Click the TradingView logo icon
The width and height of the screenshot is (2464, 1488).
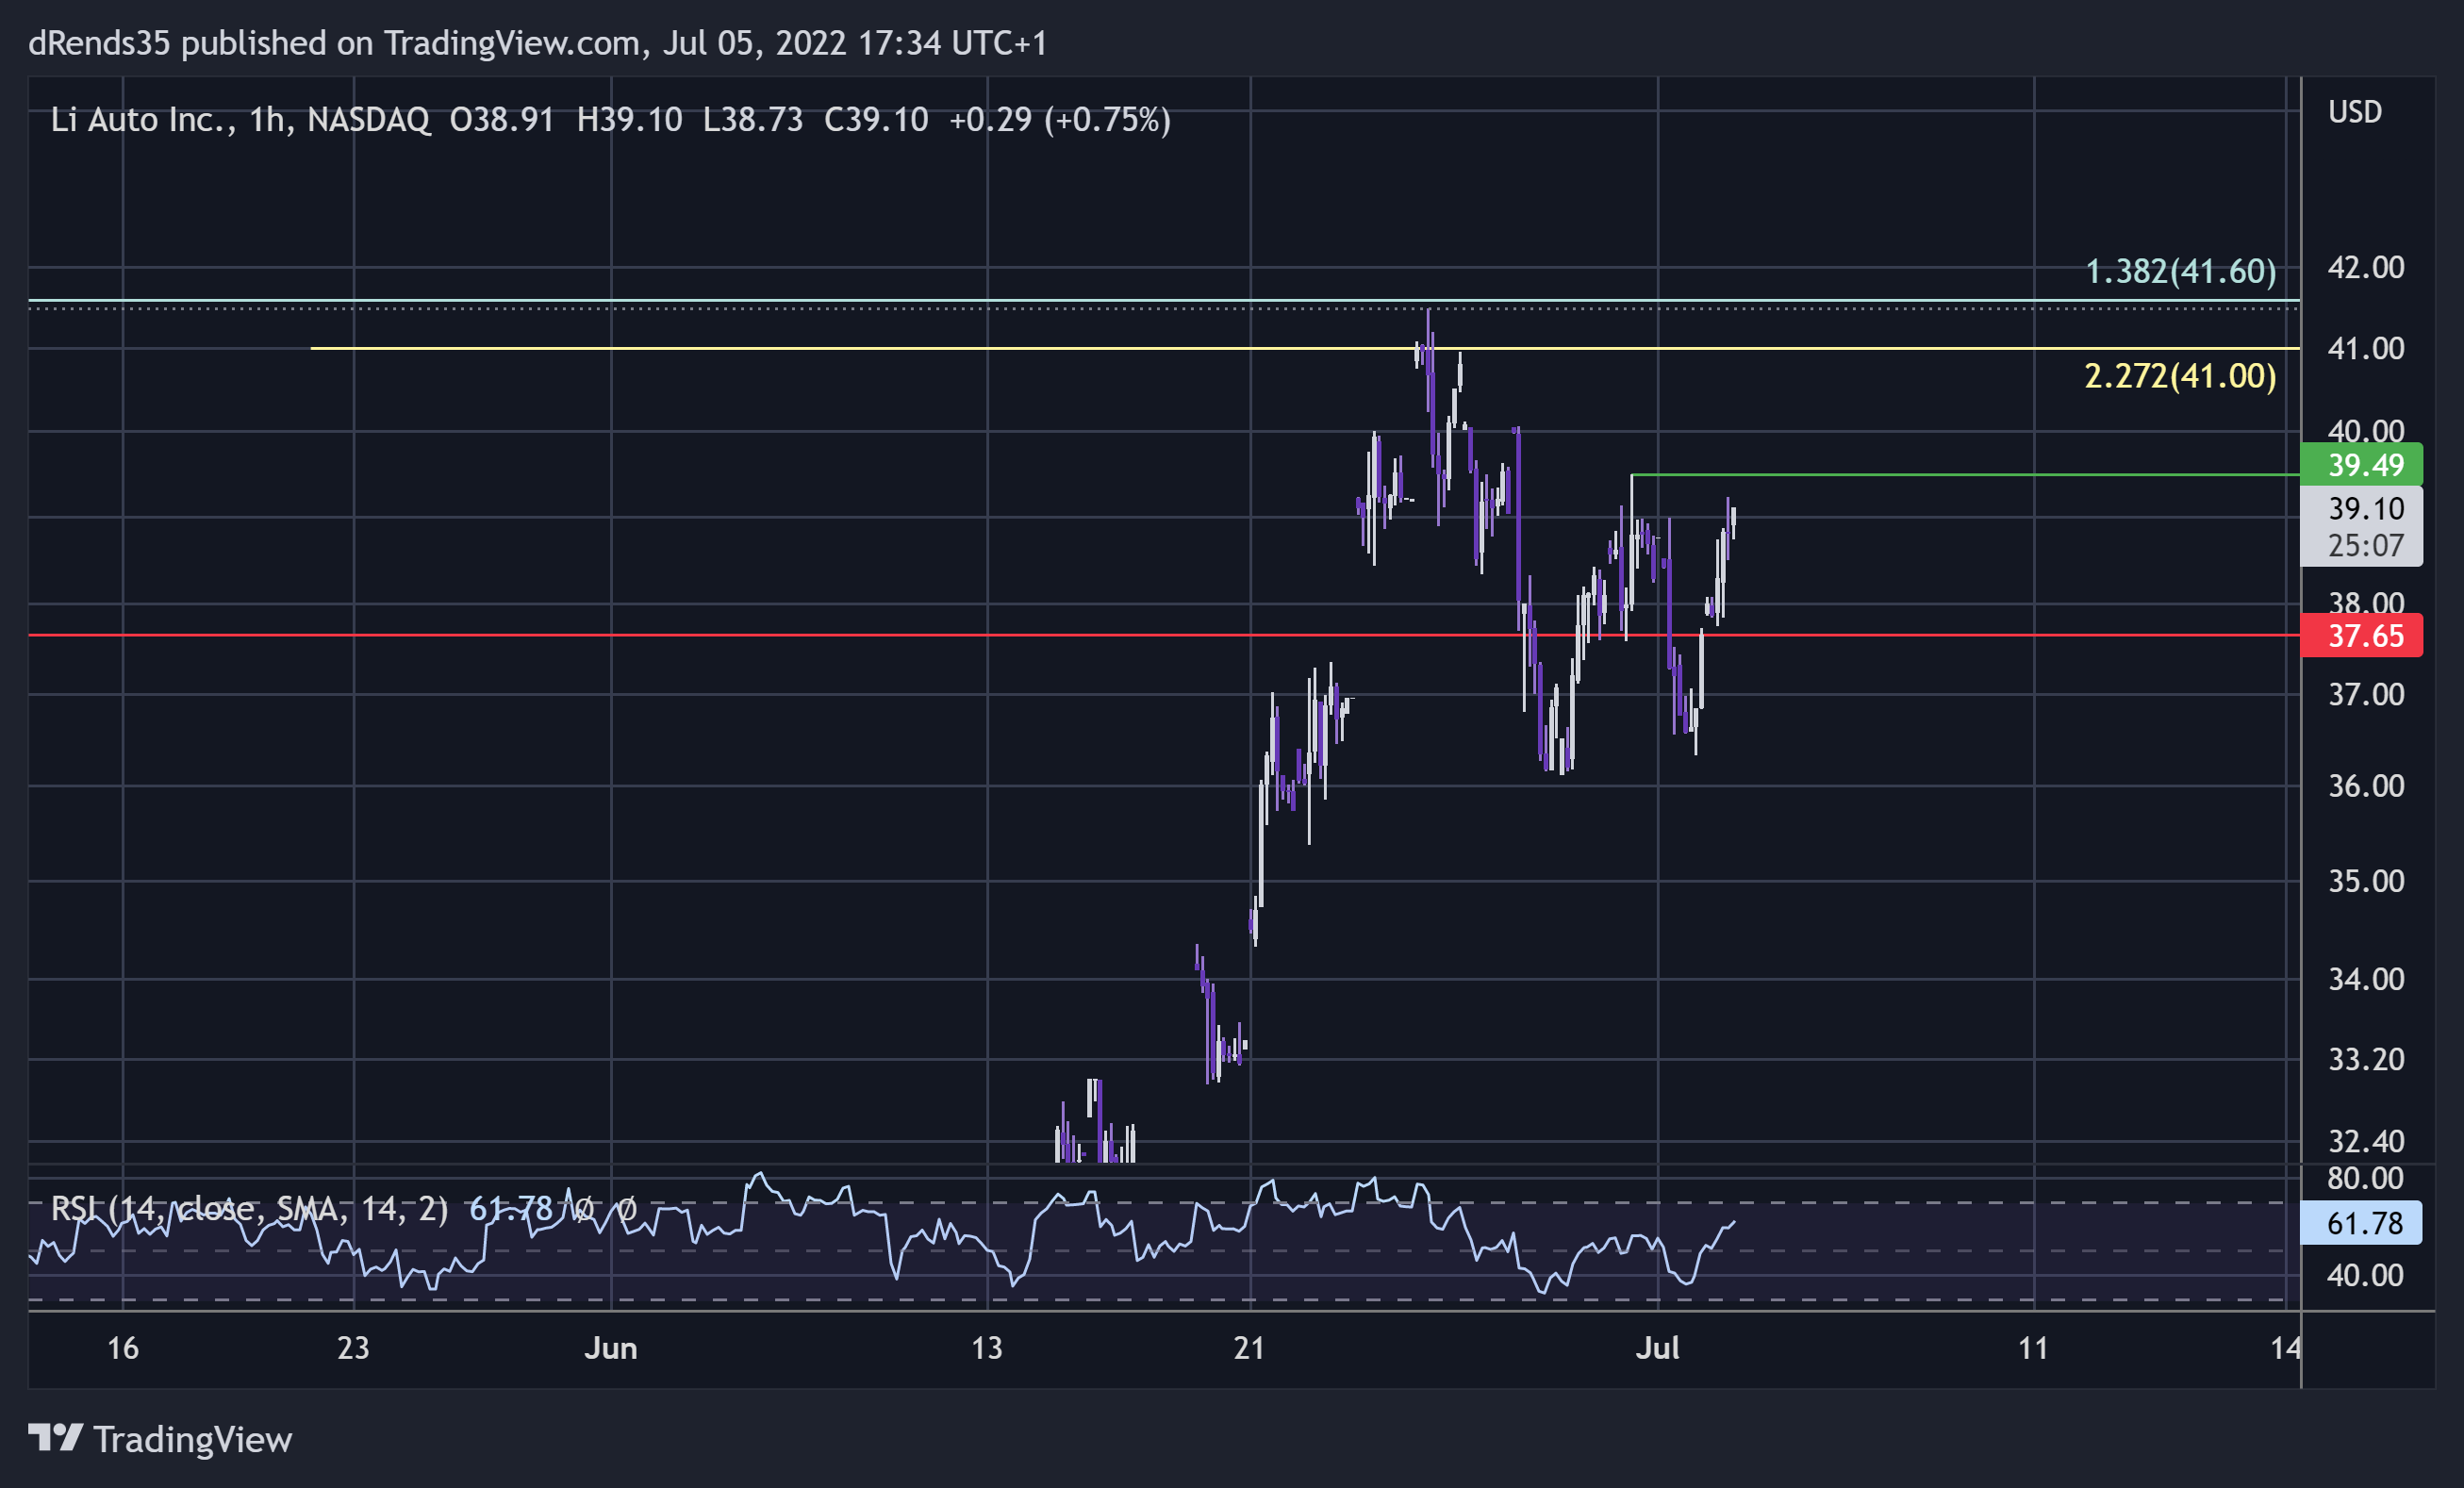tap(55, 1438)
